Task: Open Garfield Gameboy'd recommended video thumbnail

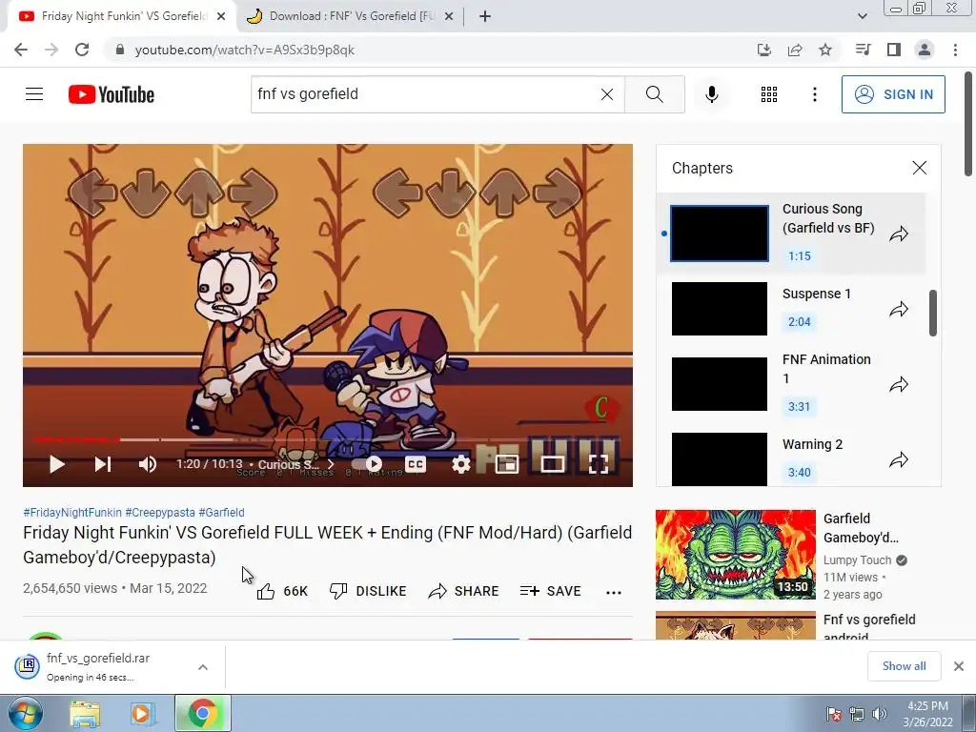Action: [x=735, y=555]
